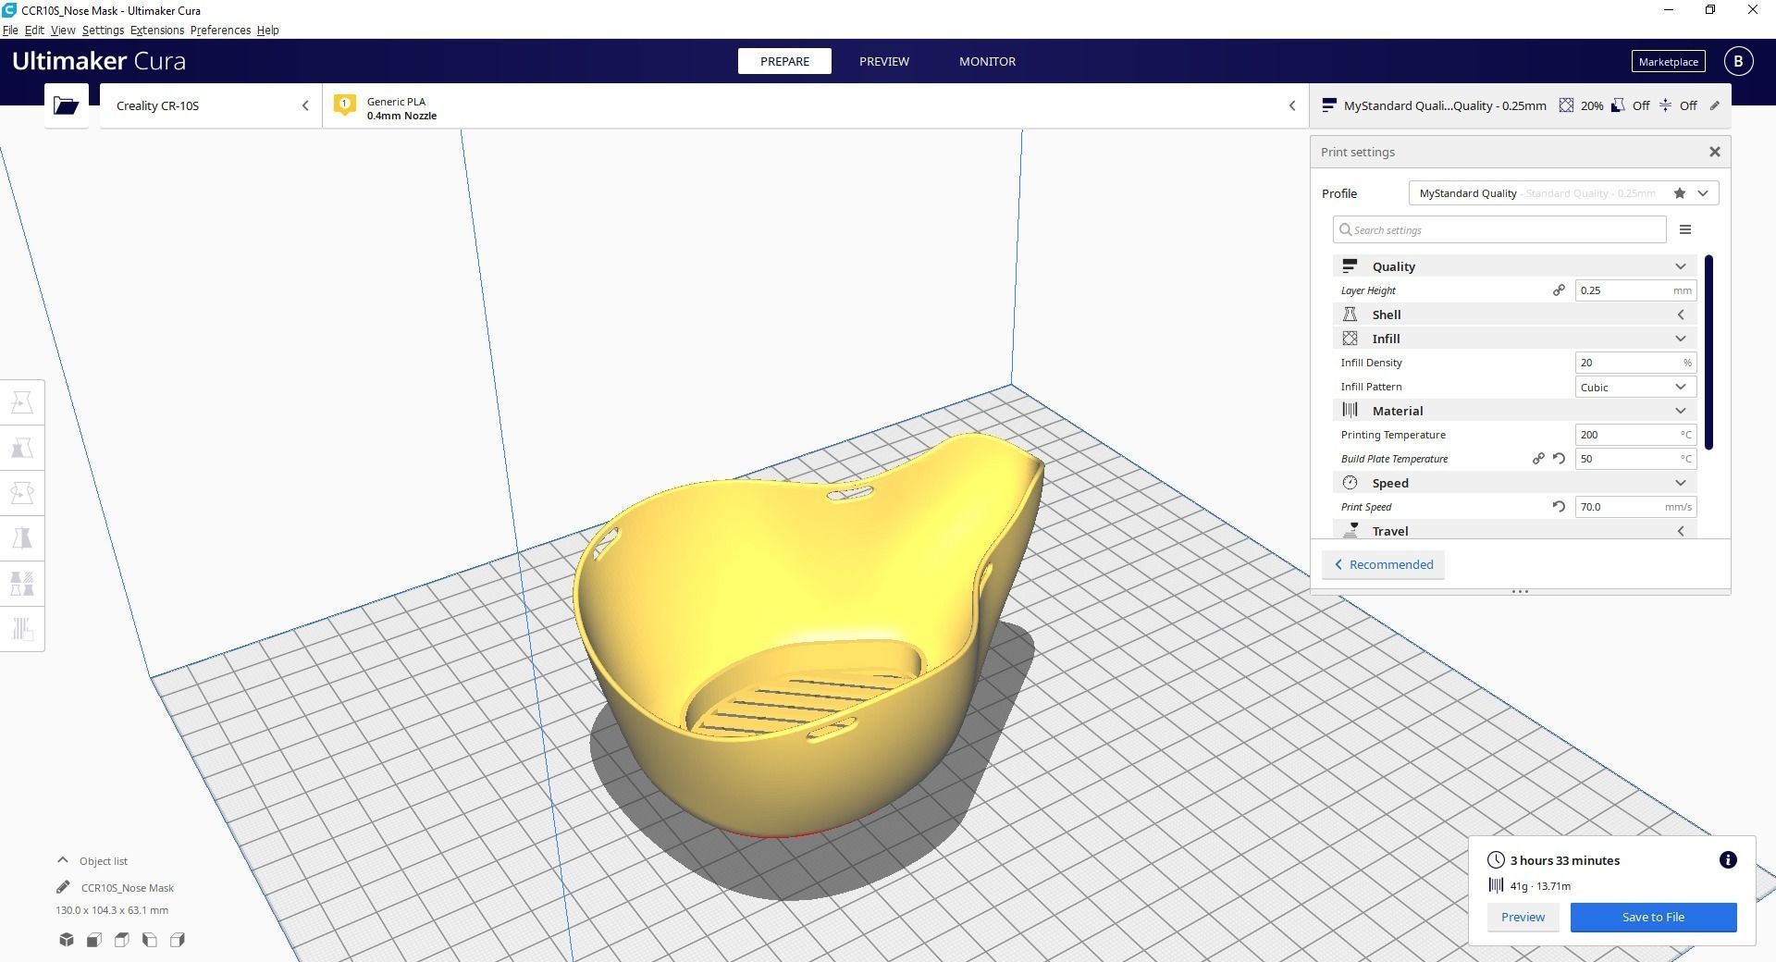Image resolution: width=1776 pixels, height=962 pixels.
Task: Click the pencil edit icon in settings bar
Action: [1714, 105]
